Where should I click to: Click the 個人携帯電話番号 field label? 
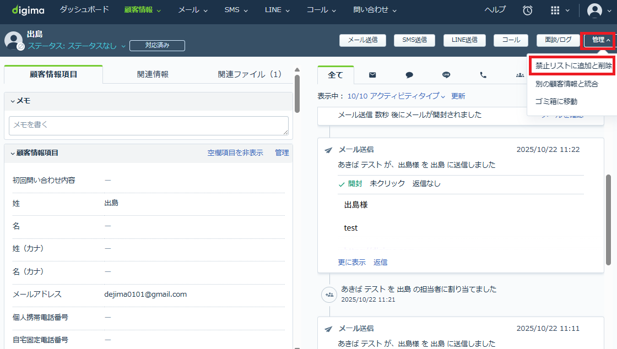click(40, 317)
